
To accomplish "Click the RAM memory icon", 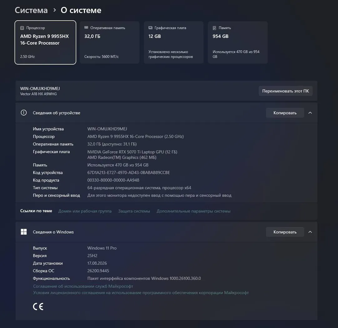I will click(86, 28).
